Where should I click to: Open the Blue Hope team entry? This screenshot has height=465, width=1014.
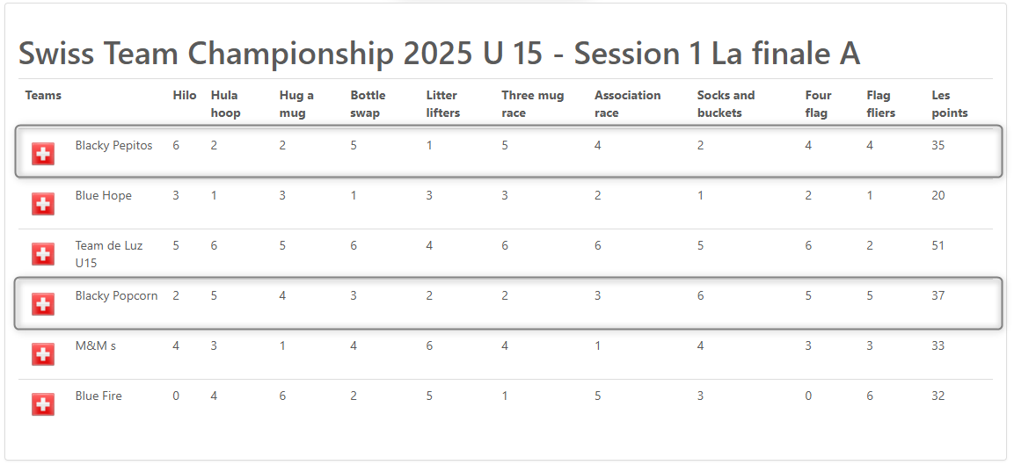click(x=104, y=195)
